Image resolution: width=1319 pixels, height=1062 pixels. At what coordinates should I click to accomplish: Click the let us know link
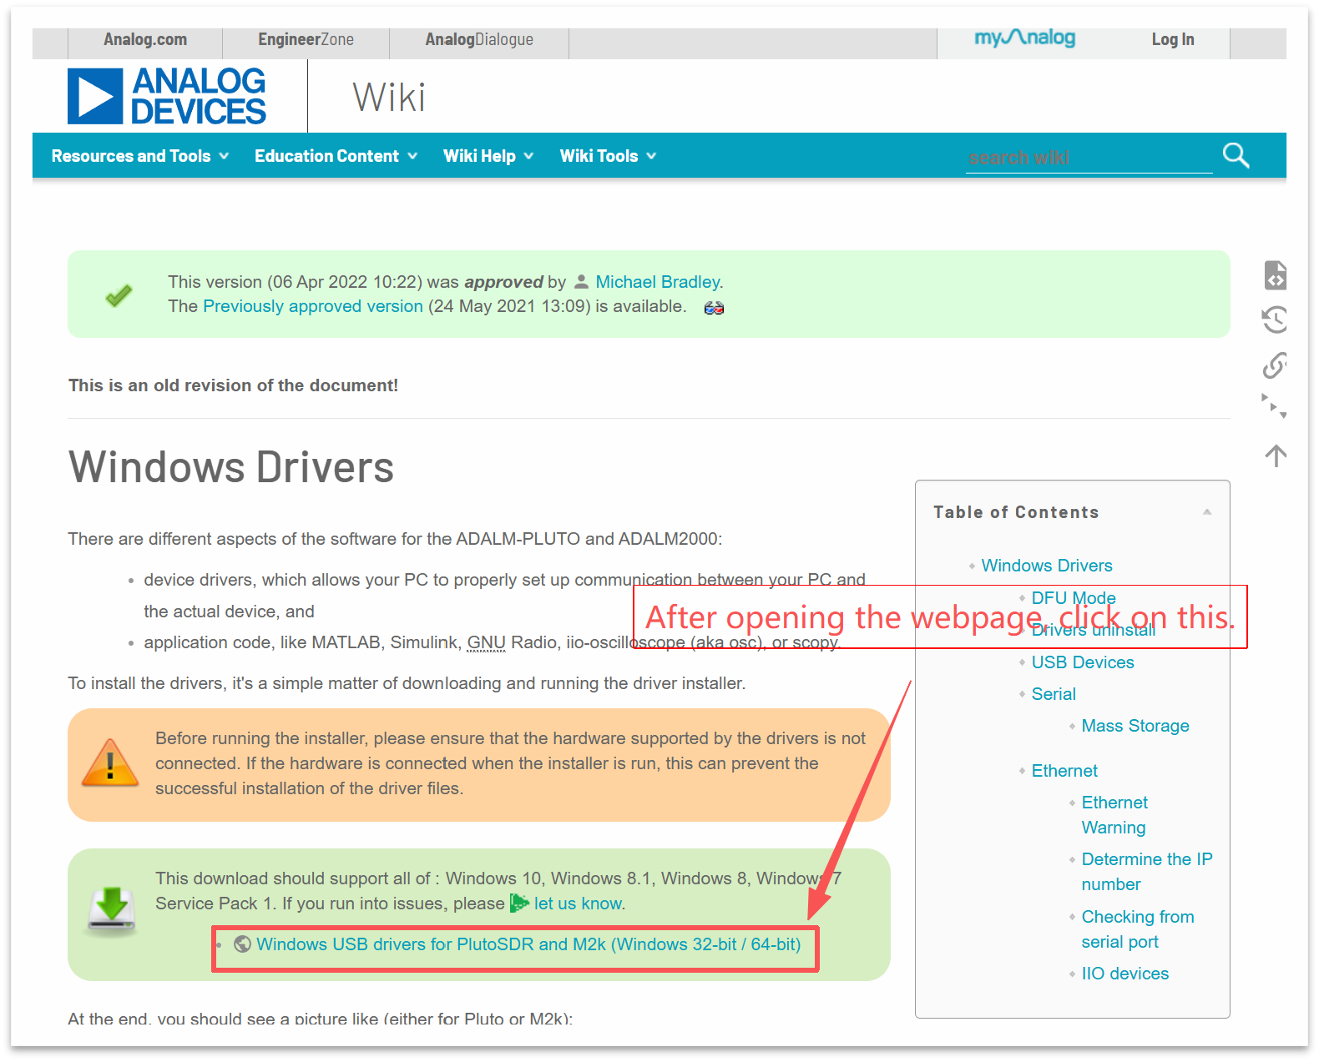pos(579,903)
